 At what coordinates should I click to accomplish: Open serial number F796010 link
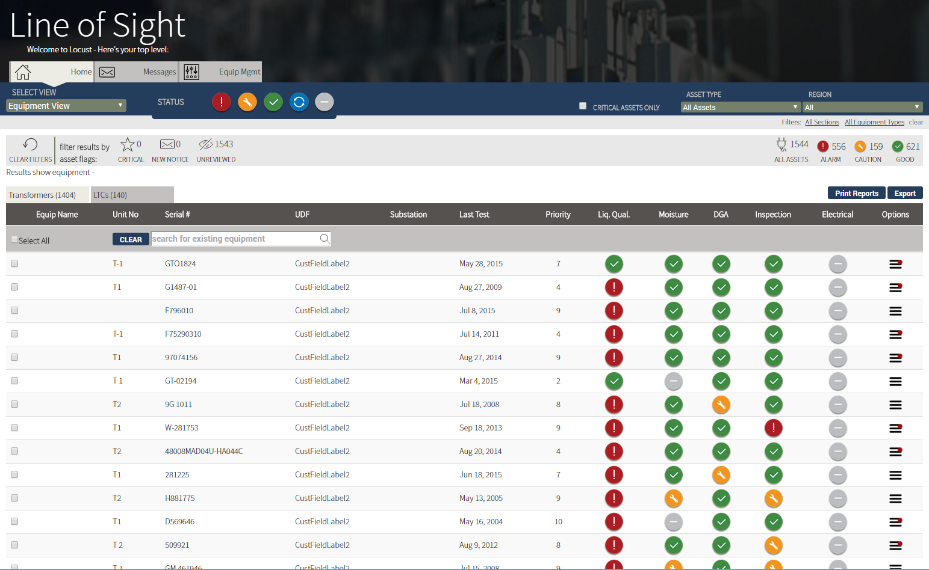pyautogui.click(x=178, y=310)
